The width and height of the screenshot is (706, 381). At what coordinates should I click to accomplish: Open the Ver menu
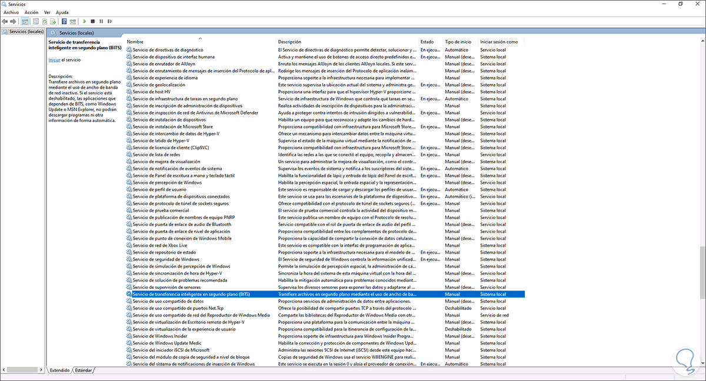point(47,12)
